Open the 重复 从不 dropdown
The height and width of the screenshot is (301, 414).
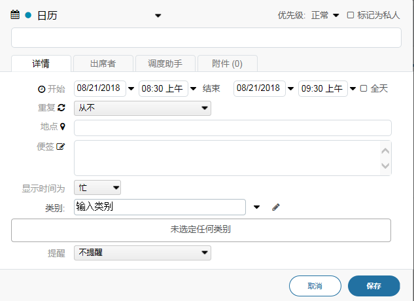point(143,108)
